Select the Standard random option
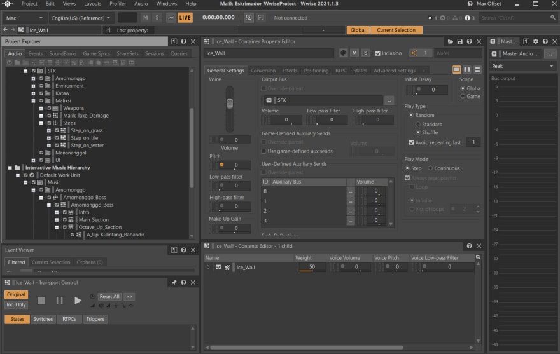560x354 pixels. pos(418,124)
